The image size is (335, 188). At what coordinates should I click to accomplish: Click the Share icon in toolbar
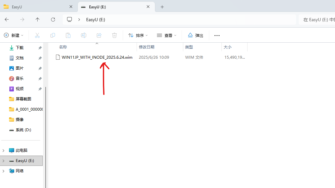(99, 35)
